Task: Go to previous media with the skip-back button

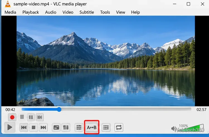Action: point(24,128)
